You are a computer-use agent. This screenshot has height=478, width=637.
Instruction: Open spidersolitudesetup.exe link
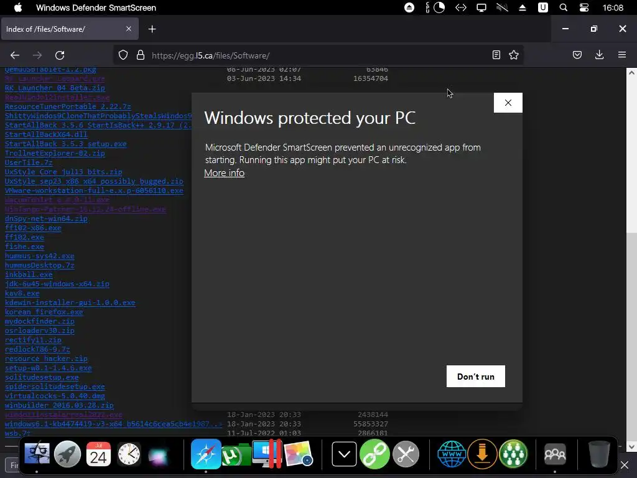pos(55,386)
